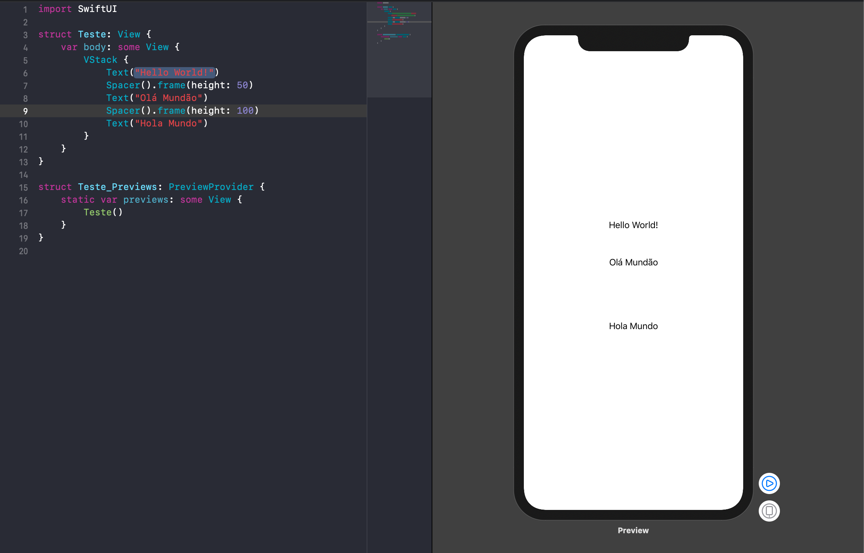This screenshot has height=553, width=864.
Task: Place the cursor on the VStack keyword
Action: [x=100, y=60]
